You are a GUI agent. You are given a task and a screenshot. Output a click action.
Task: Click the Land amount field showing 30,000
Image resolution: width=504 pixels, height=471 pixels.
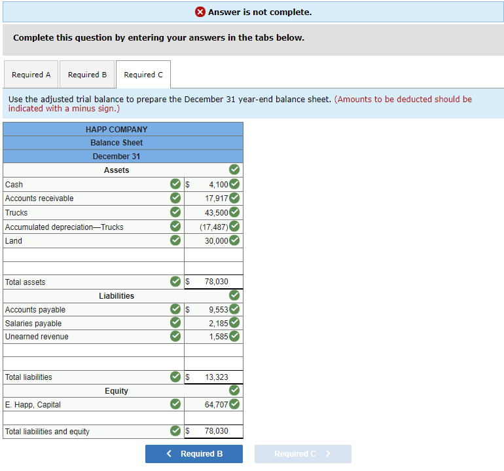coord(213,240)
